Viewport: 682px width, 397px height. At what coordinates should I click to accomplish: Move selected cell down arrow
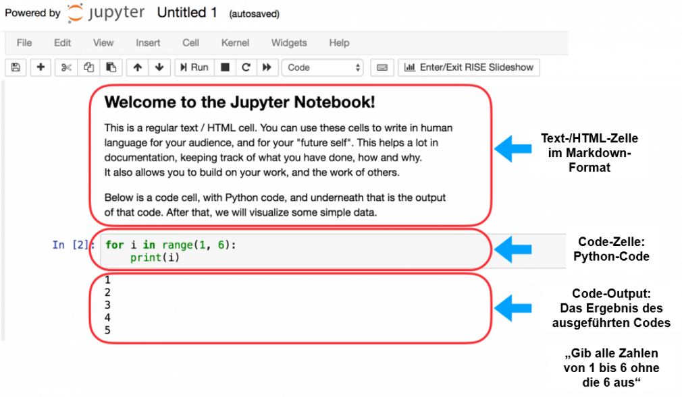coord(159,67)
